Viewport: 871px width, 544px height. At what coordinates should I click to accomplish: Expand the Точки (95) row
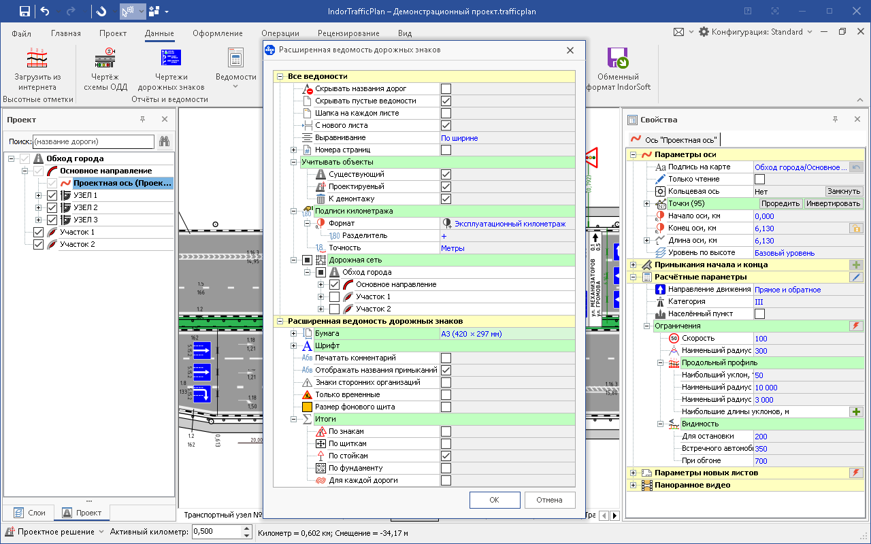click(646, 203)
